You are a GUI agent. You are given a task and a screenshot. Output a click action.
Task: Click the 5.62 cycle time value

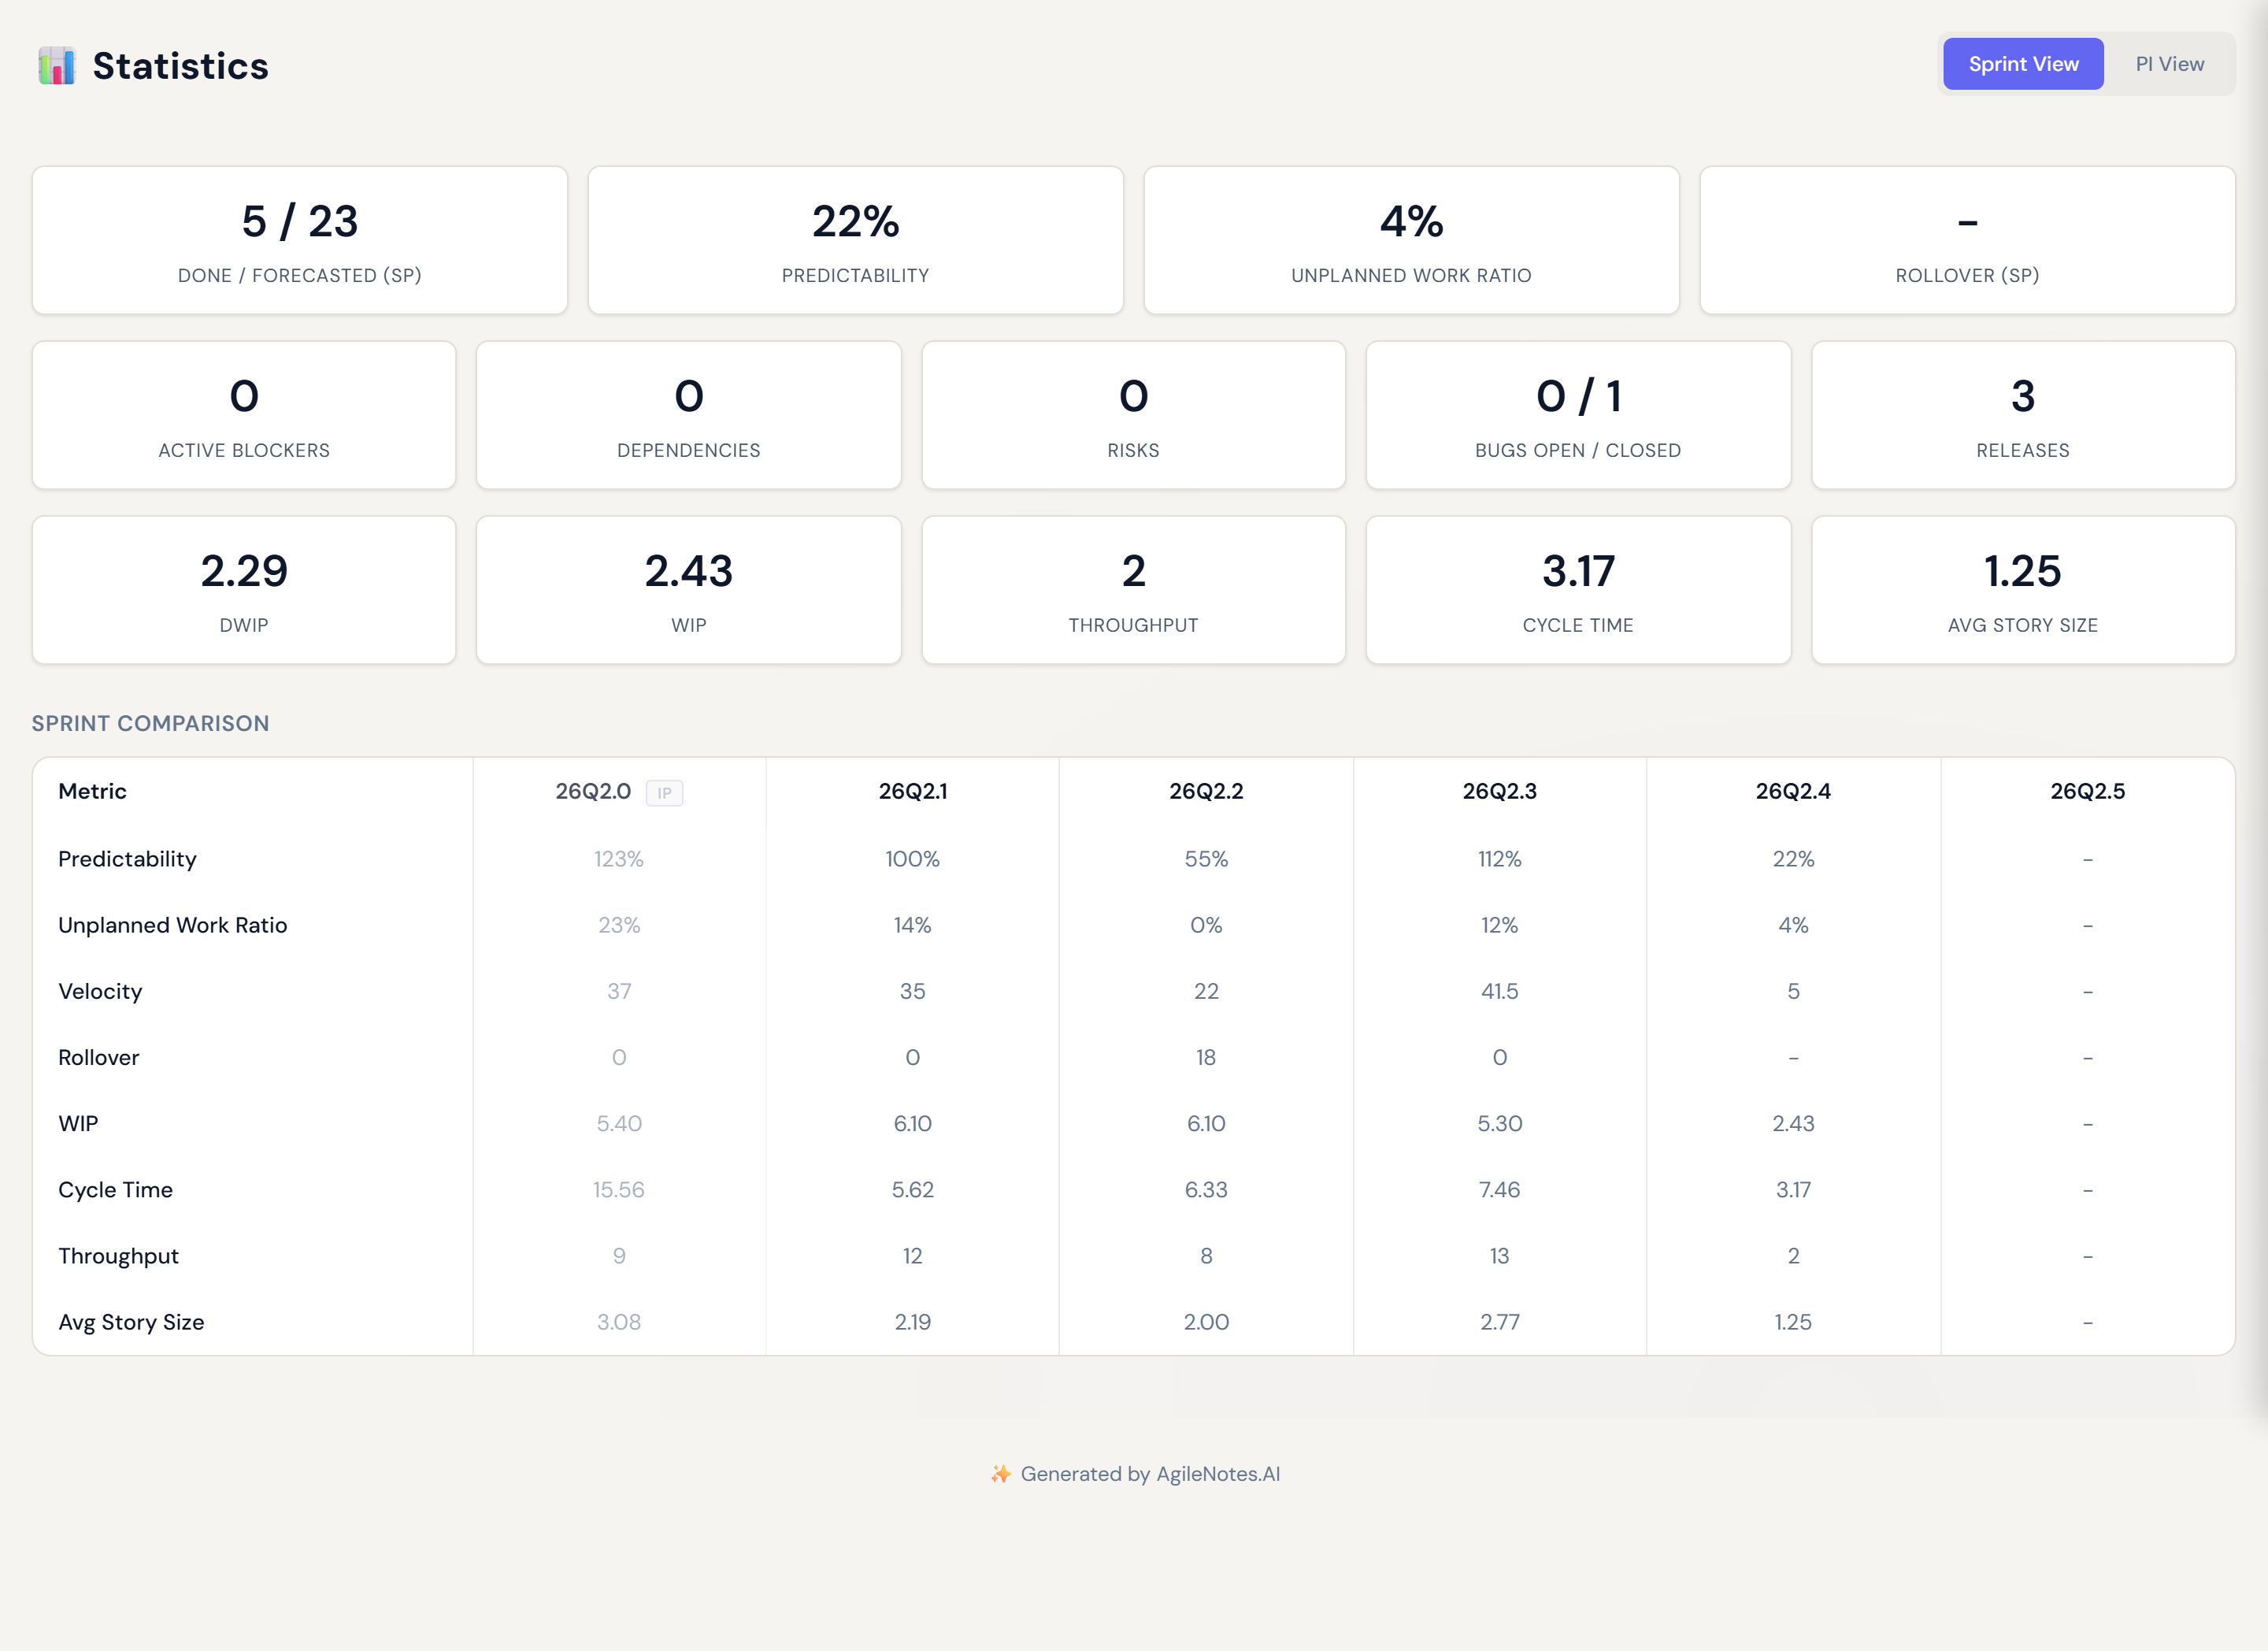pyautogui.click(x=913, y=1189)
